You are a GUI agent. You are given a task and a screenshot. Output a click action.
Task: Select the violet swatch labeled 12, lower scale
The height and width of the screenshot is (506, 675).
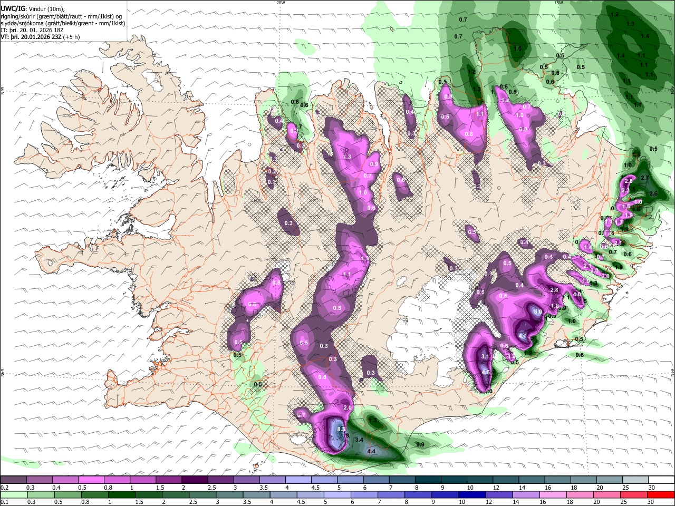(498, 494)
